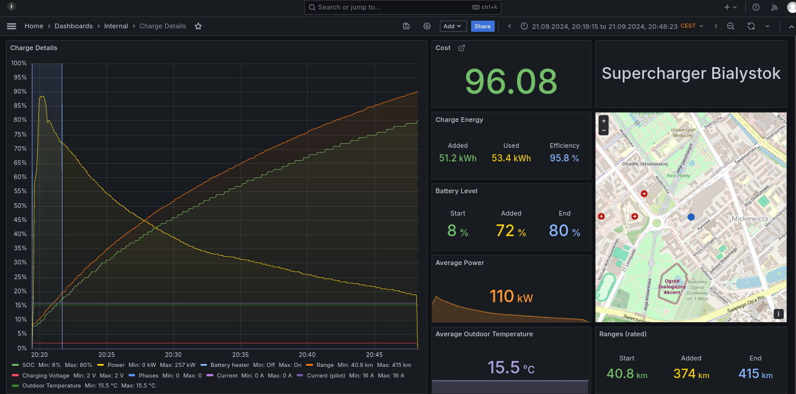The height and width of the screenshot is (394, 796).
Task: Toggle the Power series in legend
Action: [116, 365]
